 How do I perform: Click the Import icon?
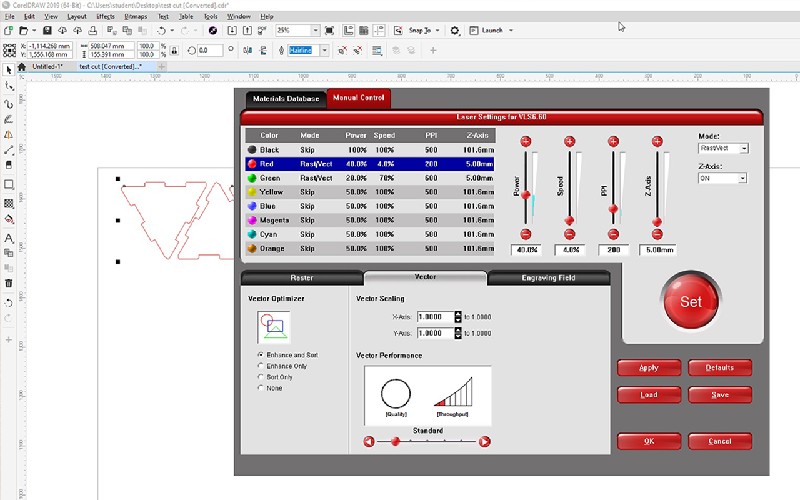(232, 30)
